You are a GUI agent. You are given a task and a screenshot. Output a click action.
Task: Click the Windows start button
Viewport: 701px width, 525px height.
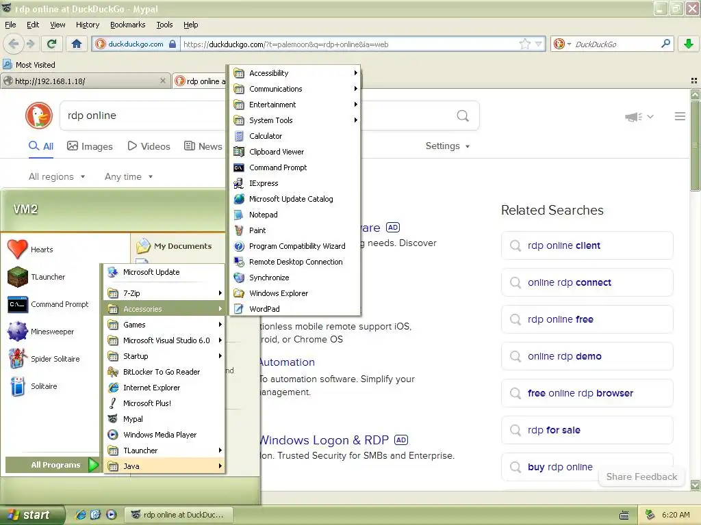32,515
